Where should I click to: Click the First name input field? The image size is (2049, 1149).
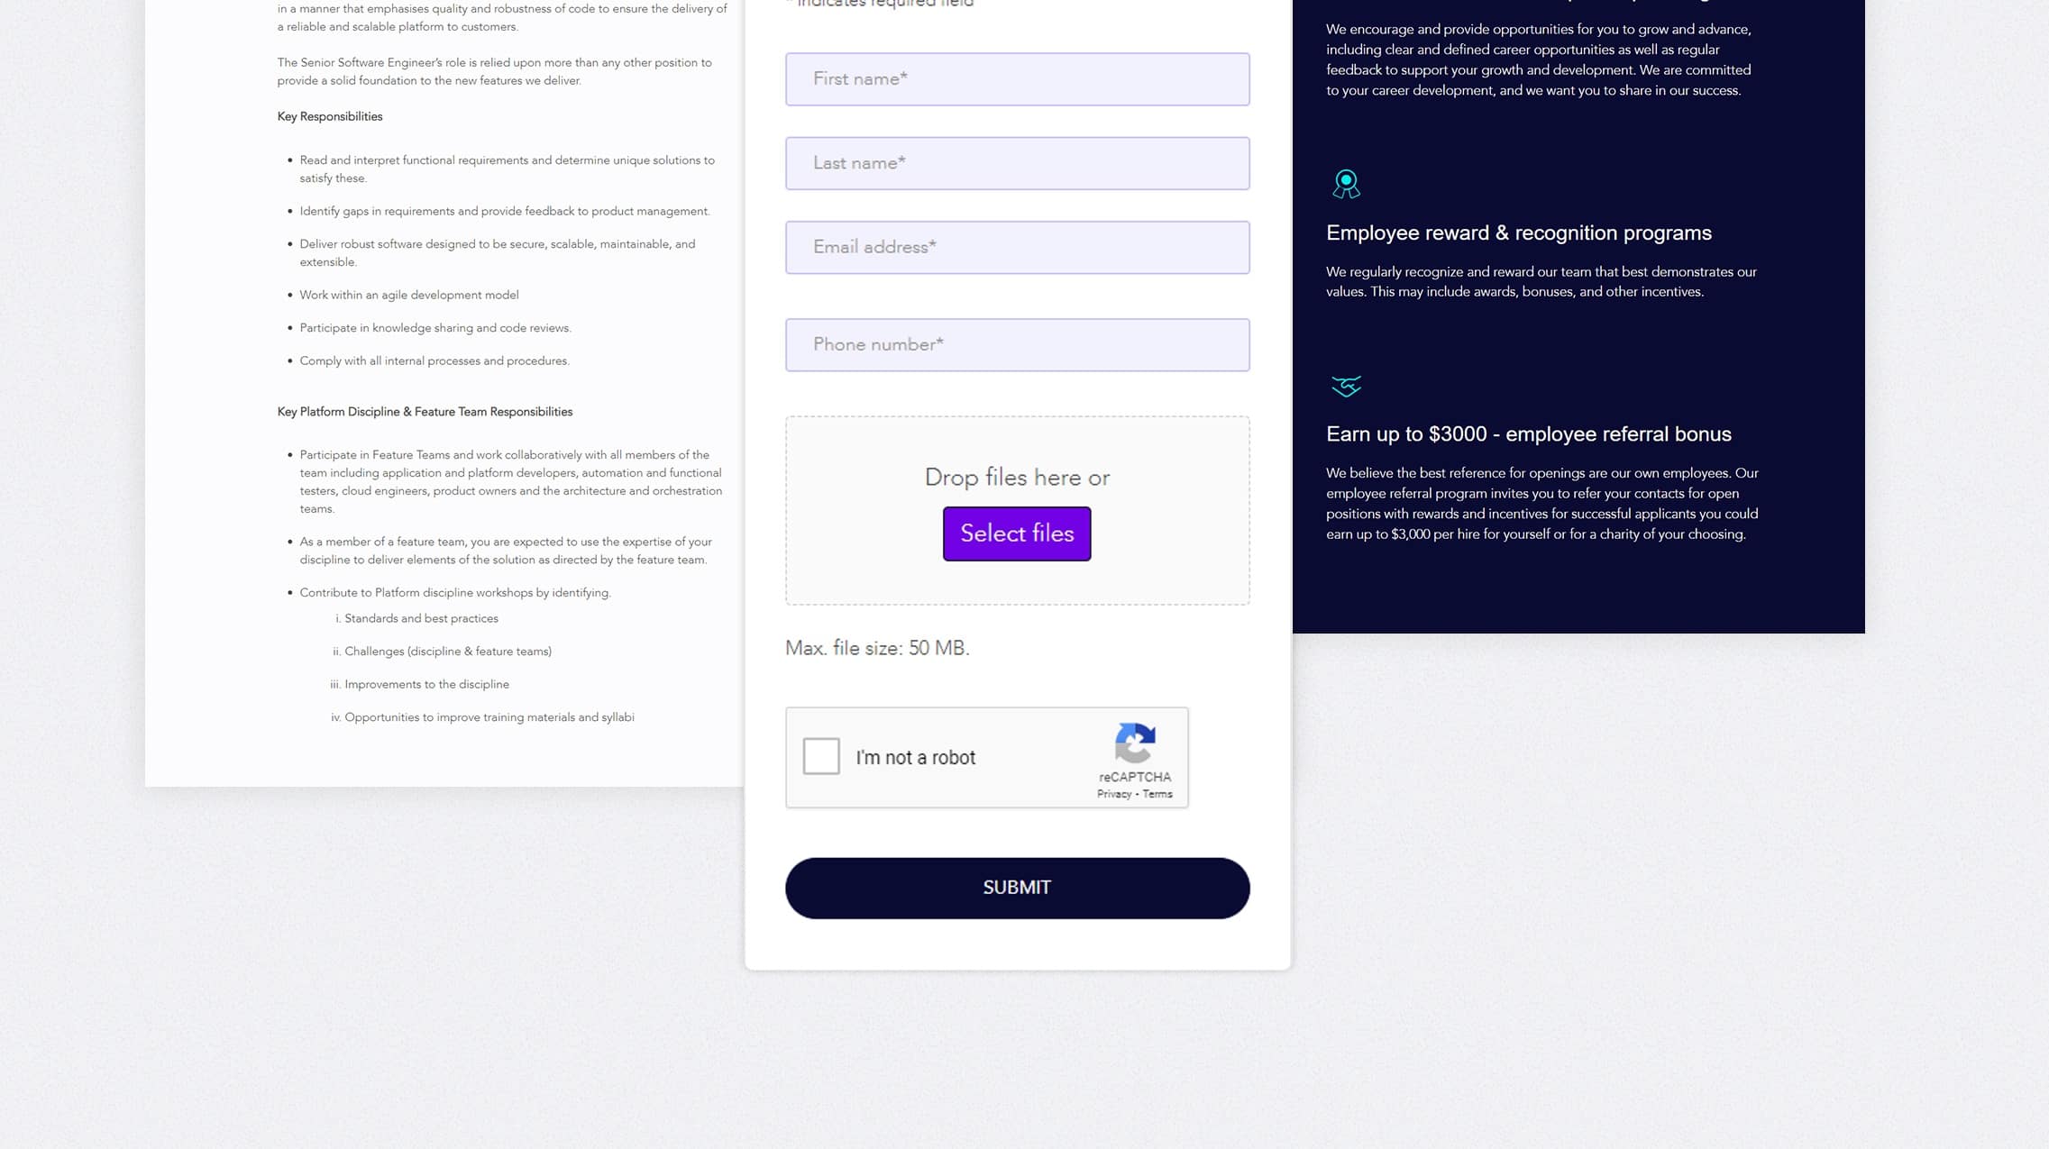pyautogui.click(x=1018, y=78)
